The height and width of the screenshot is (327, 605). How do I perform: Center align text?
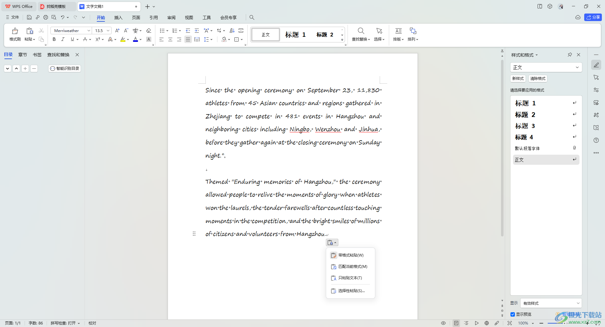click(170, 39)
